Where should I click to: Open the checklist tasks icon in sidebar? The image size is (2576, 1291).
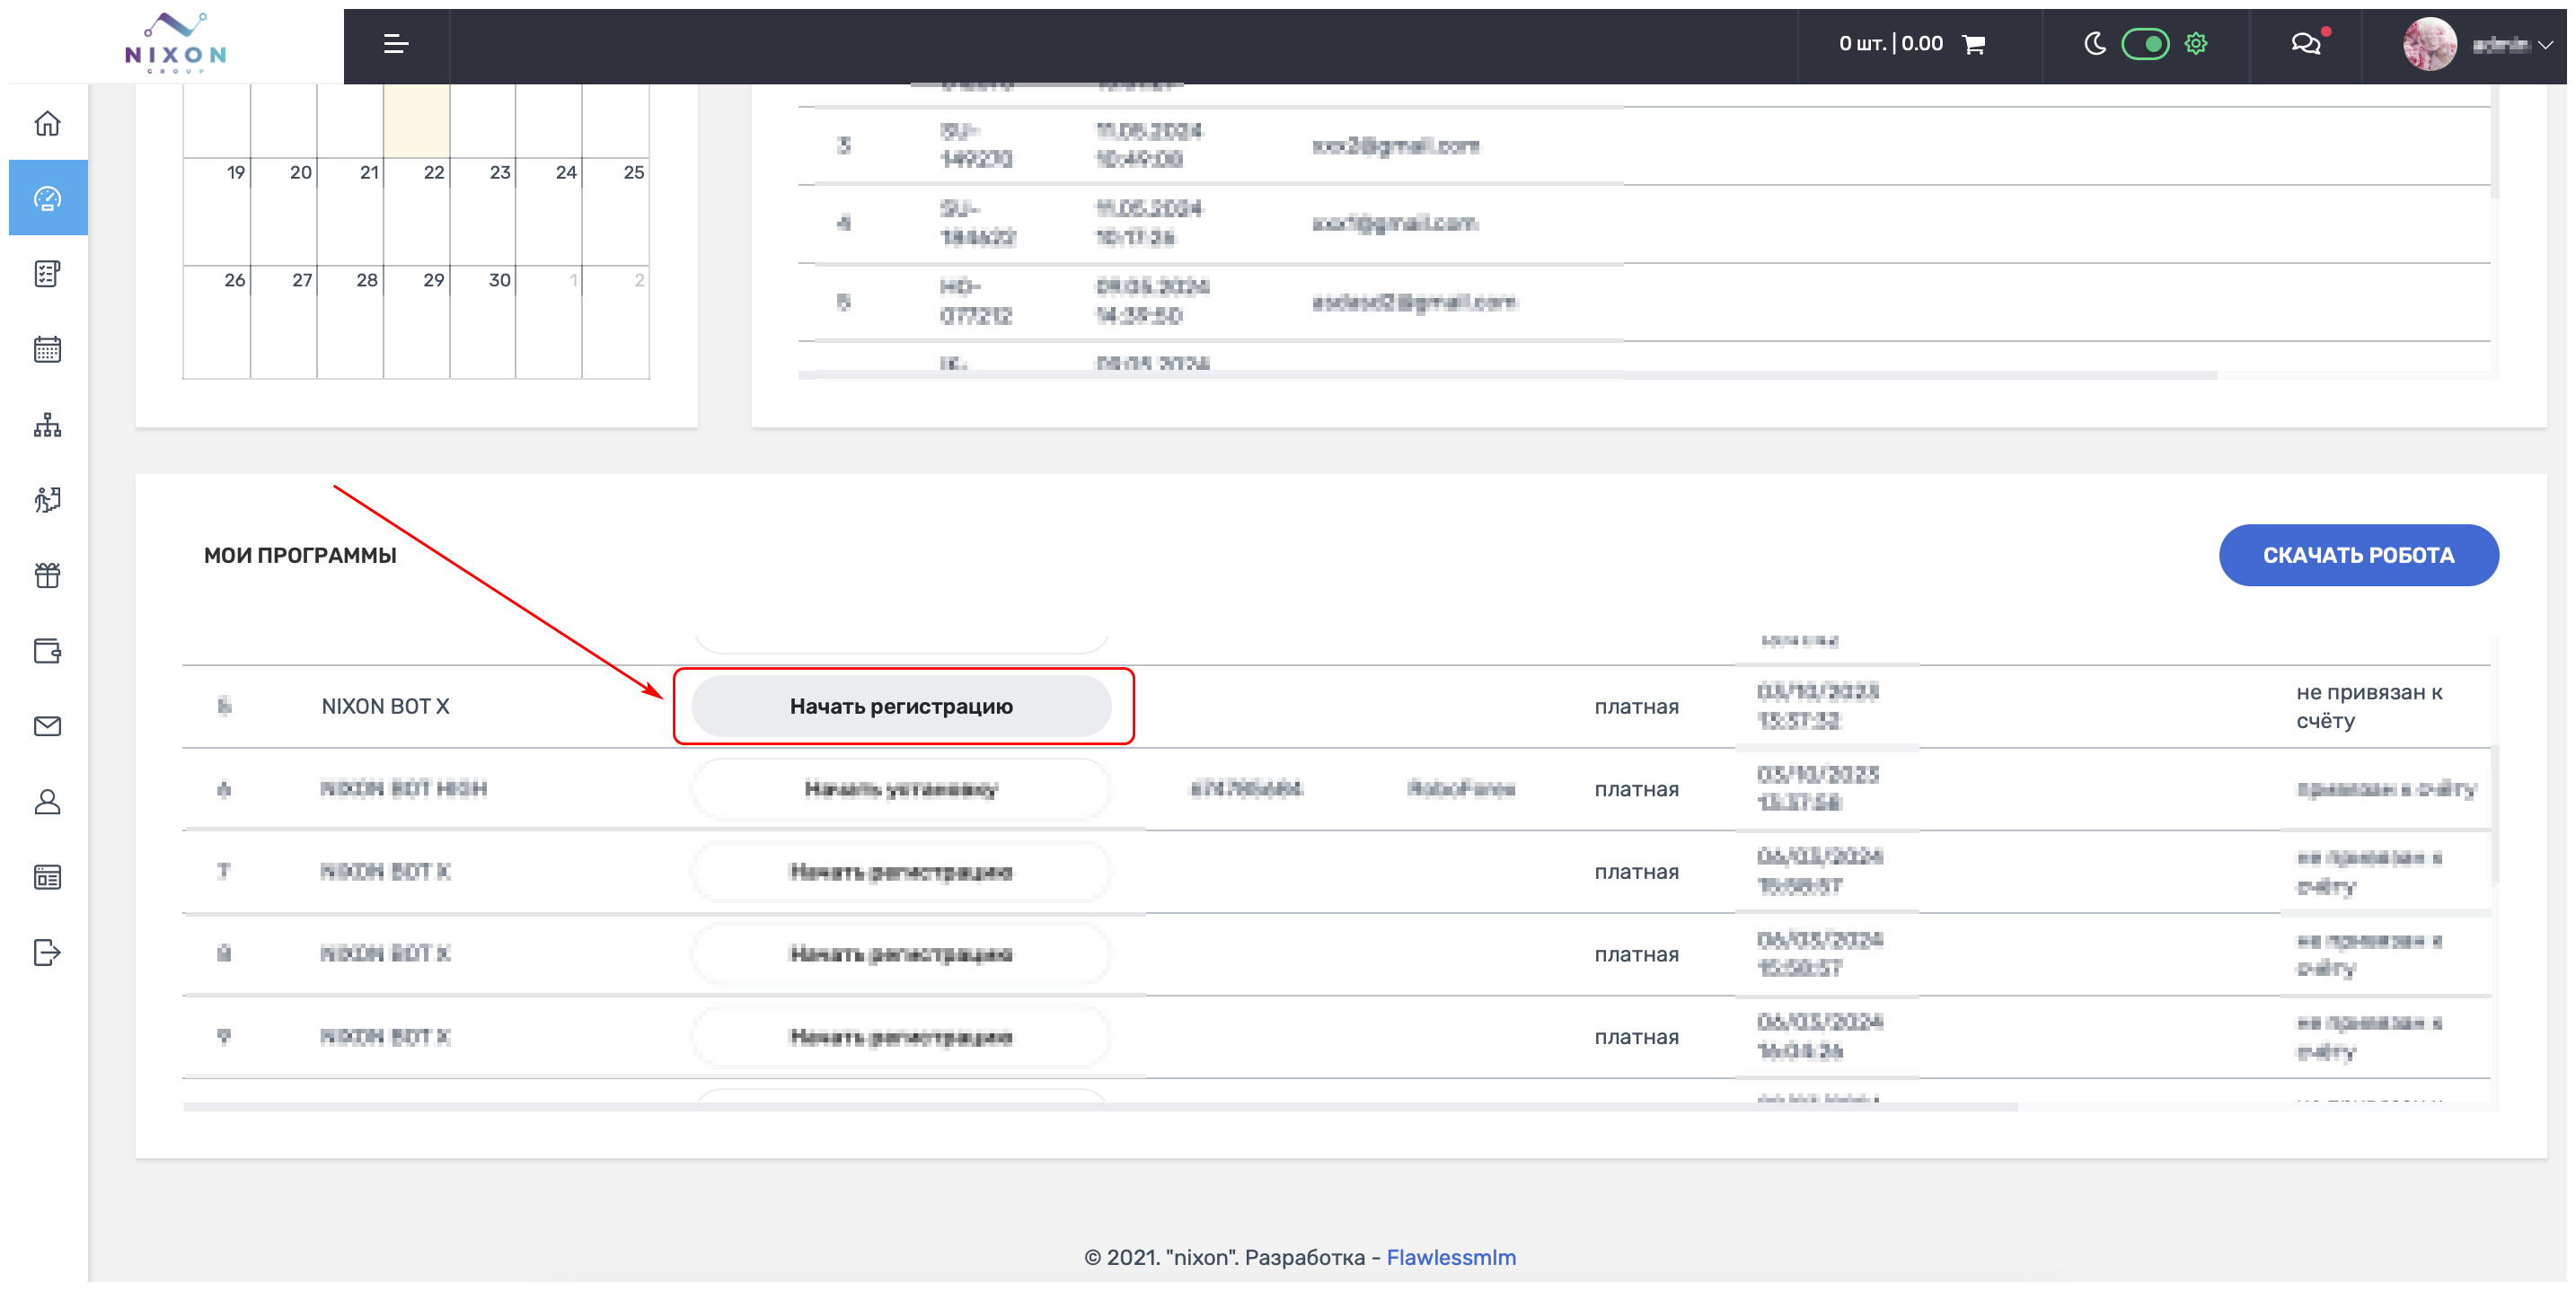click(47, 274)
